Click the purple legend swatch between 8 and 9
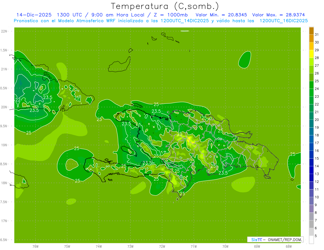Screen dimensions: 324x250 pos(311,209)
